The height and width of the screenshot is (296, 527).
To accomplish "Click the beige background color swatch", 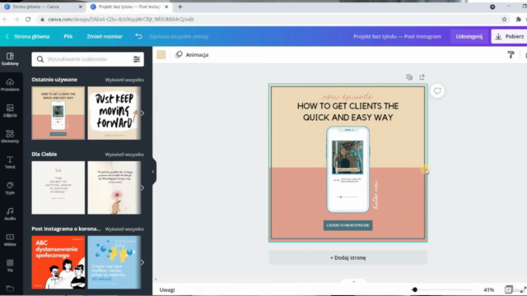I will click(161, 55).
